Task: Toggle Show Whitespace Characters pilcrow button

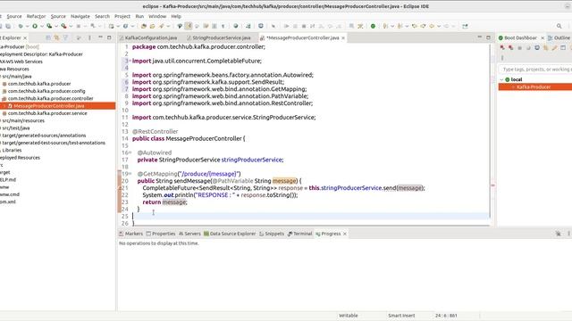Action: tap(223, 26)
